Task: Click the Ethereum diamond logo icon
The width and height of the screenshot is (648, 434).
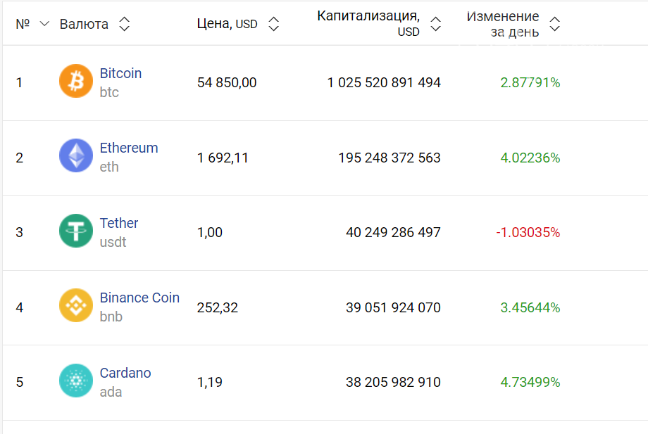Action: pos(76,155)
